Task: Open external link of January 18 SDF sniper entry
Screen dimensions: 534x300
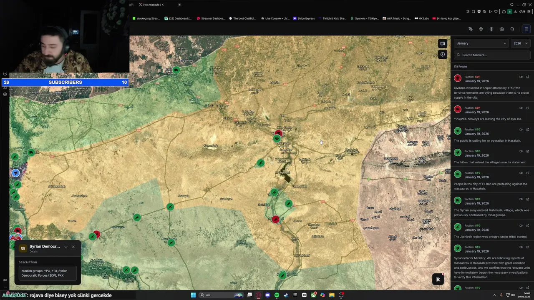Action: tap(528, 77)
